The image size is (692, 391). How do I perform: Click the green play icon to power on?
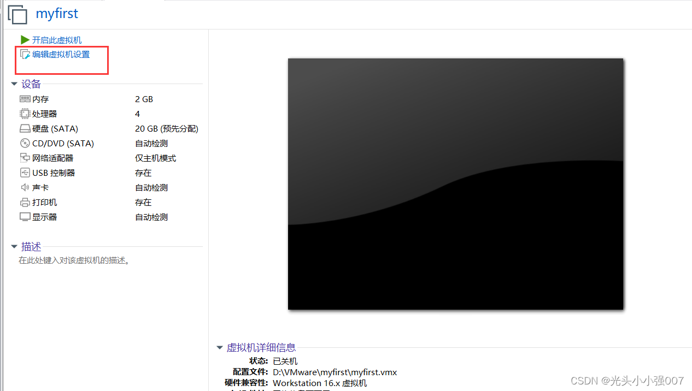(x=25, y=40)
